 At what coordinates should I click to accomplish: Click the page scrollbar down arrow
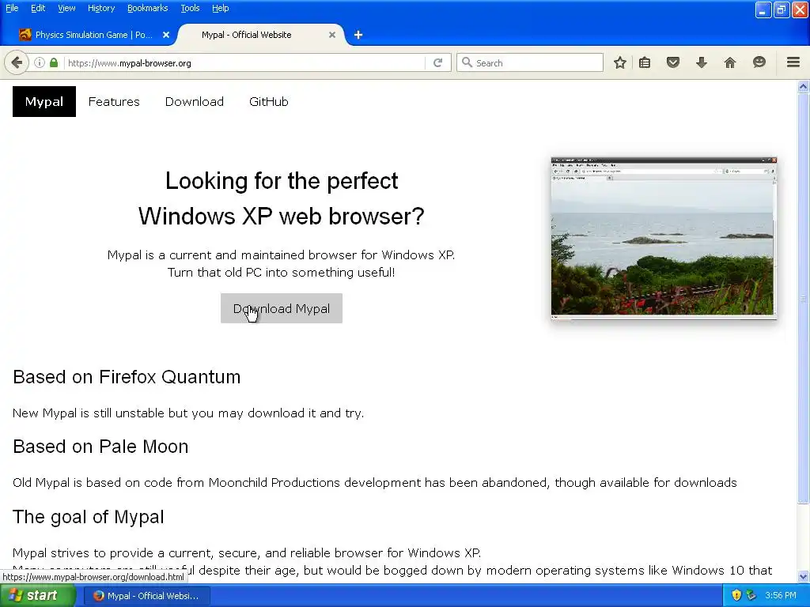coord(804,577)
